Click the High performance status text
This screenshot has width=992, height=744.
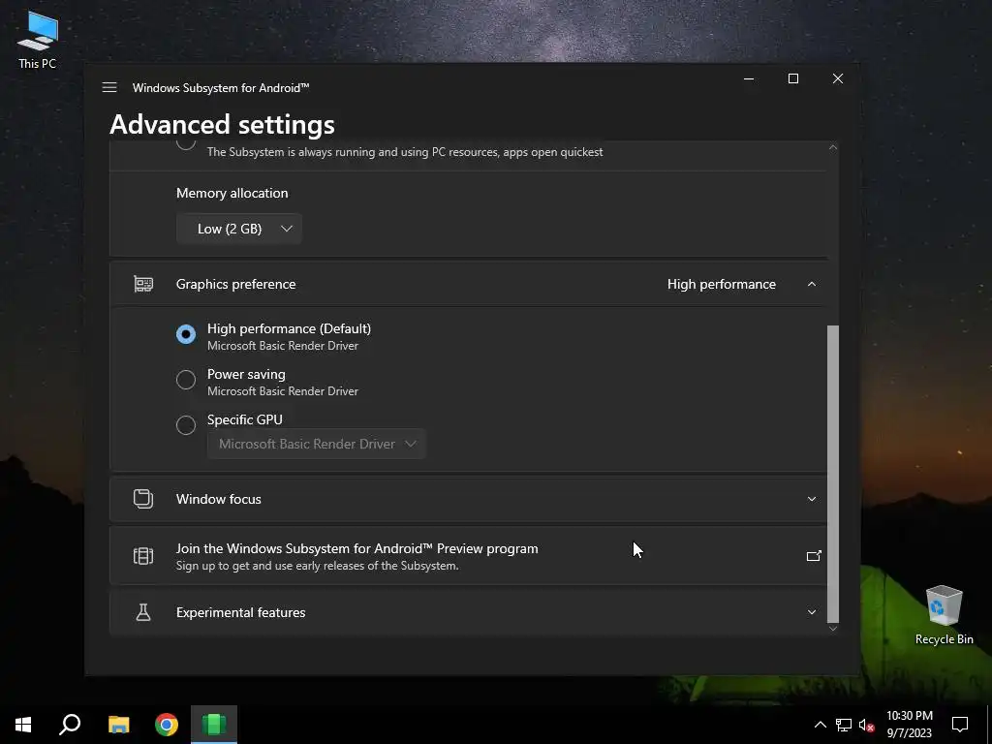tap(721, 284)
